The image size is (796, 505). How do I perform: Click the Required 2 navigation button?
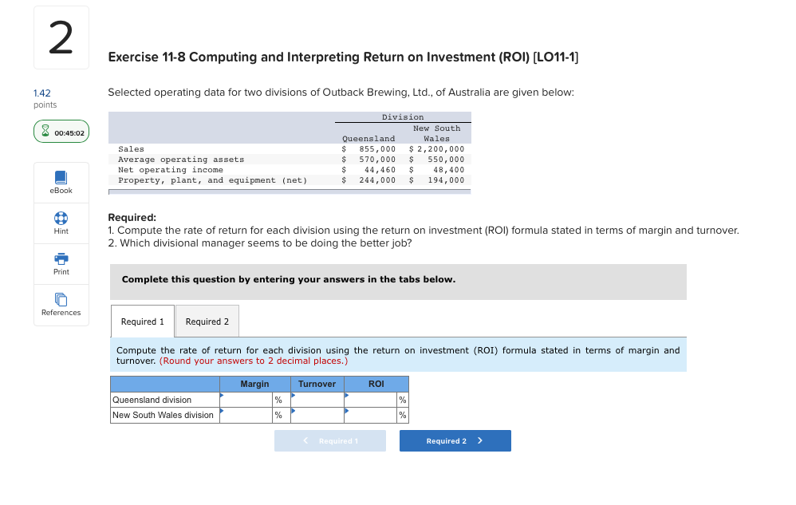coord(455,440)
